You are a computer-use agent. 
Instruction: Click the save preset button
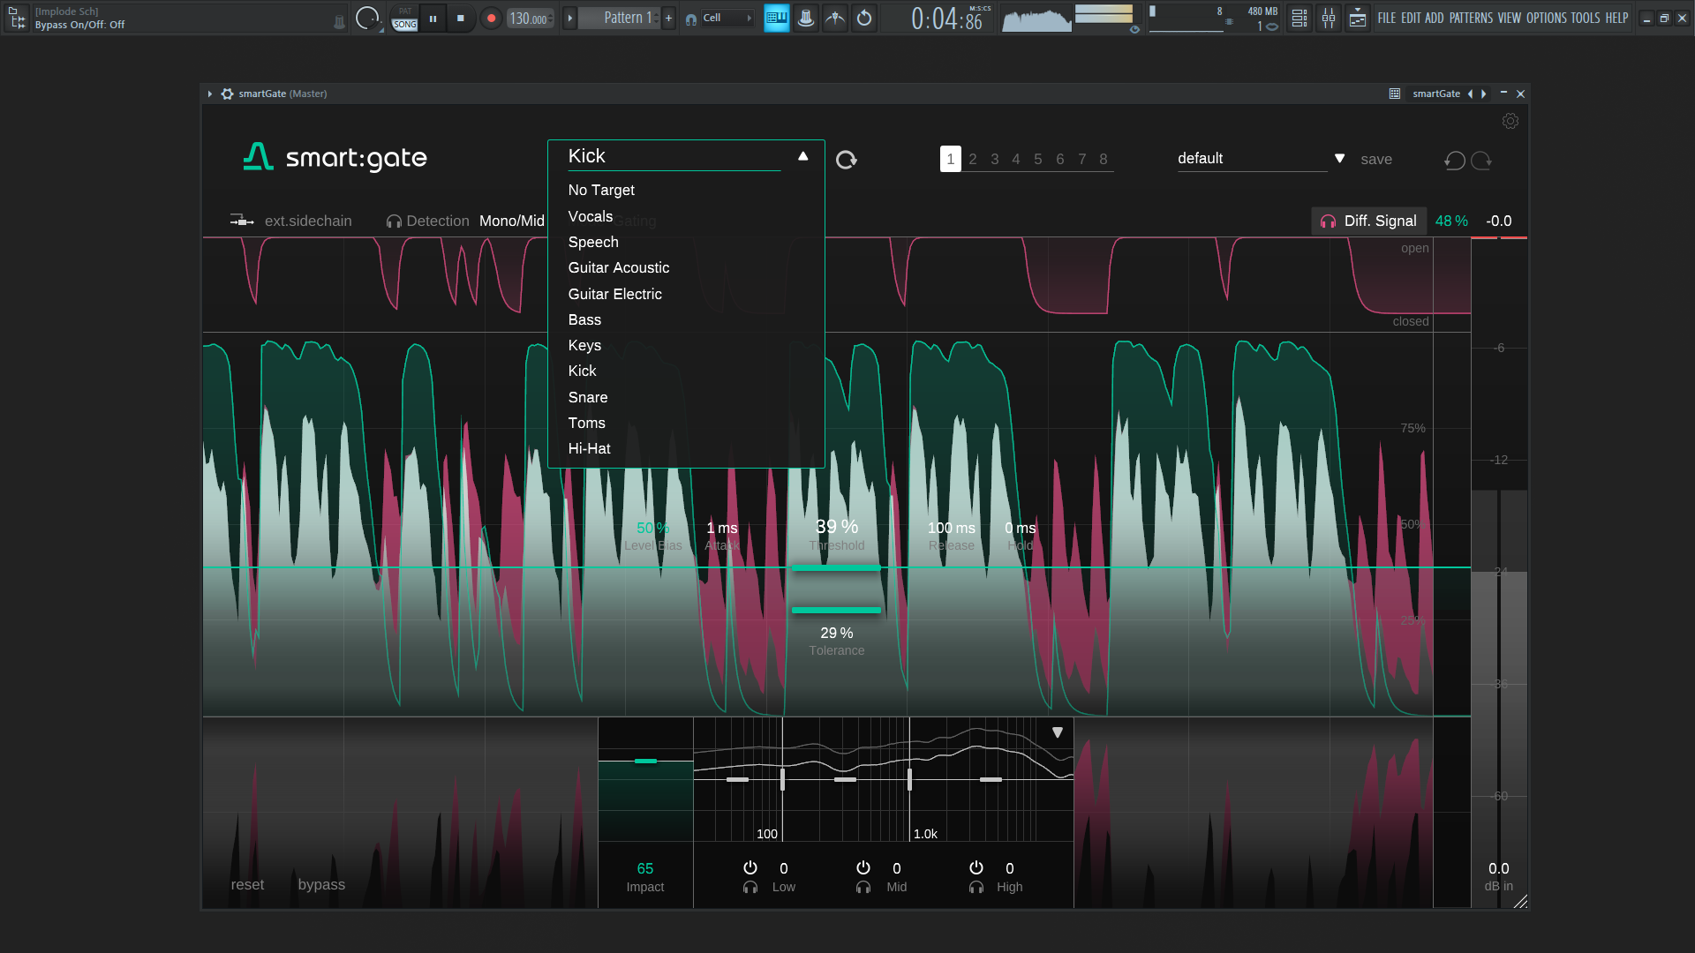pyautogui.click(x=1376, y=160)
